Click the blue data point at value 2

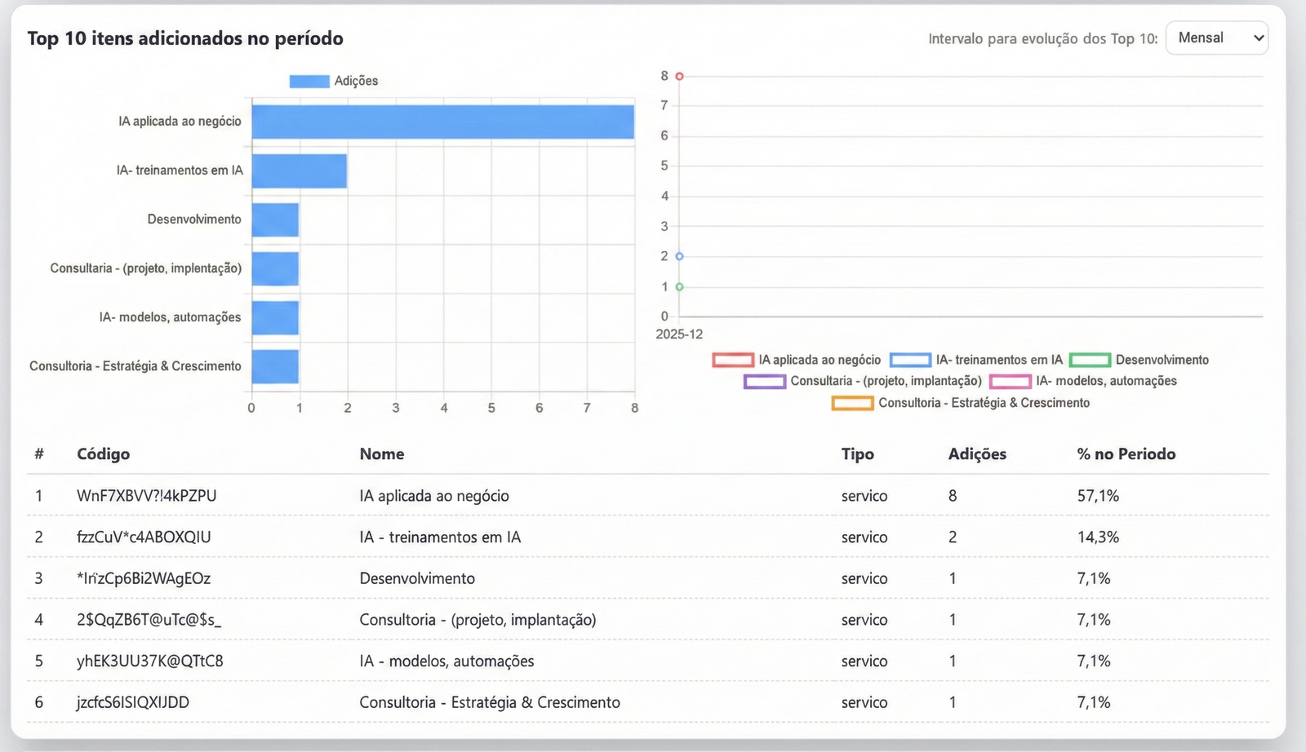(x=679, y=256)
